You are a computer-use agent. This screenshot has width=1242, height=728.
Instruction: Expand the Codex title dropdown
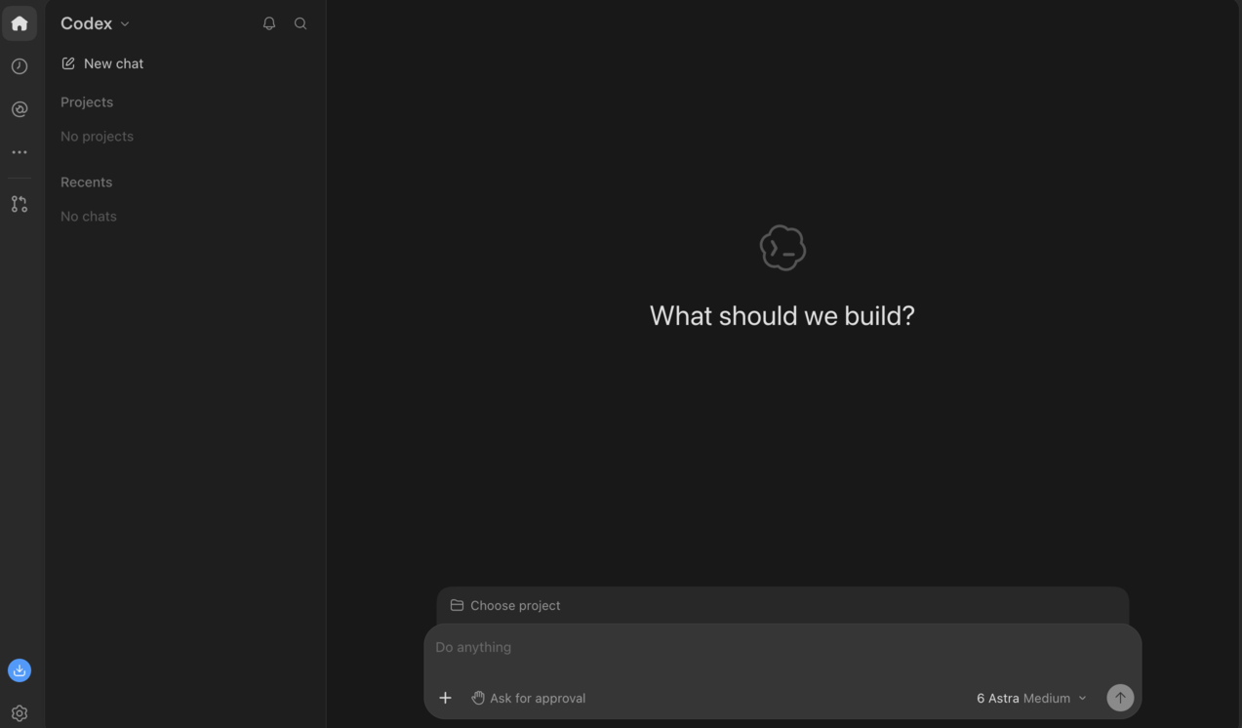pyautogui.click(x=96, y=23)
